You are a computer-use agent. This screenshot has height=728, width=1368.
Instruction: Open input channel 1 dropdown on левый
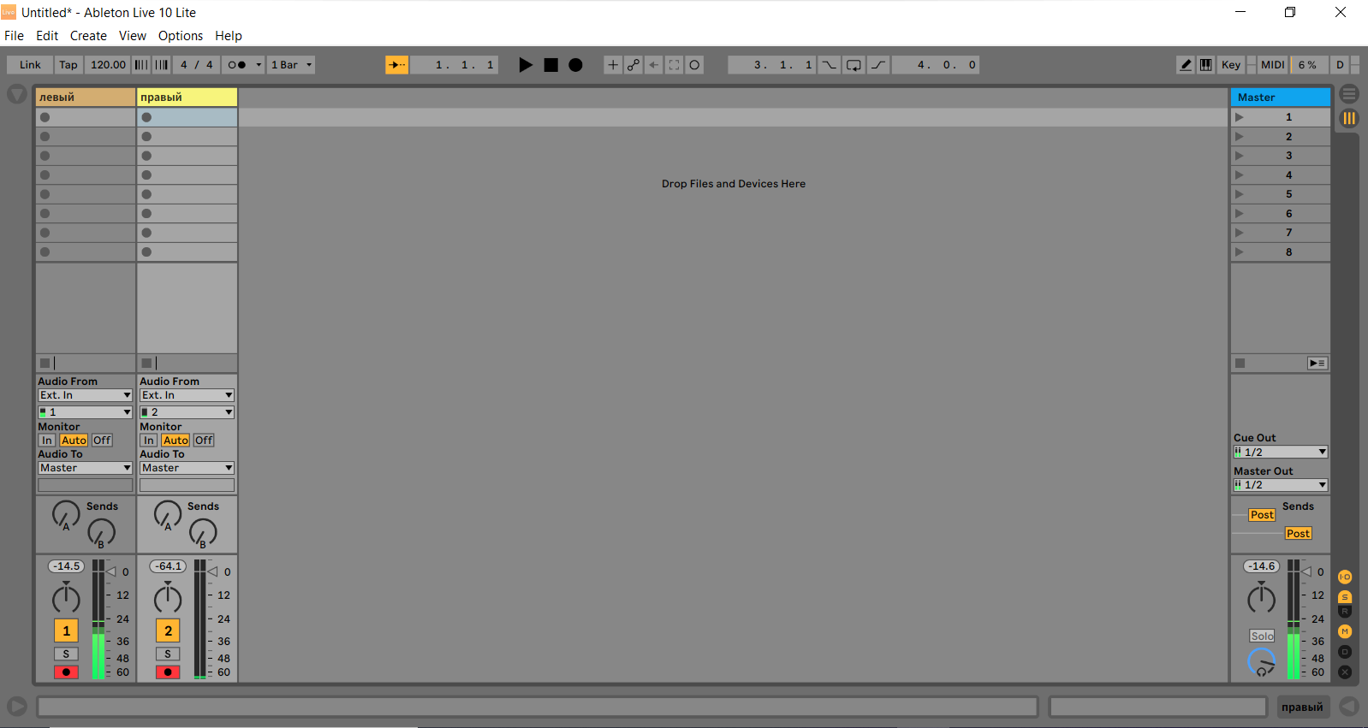pyautogui.click(x=85, y=412)
